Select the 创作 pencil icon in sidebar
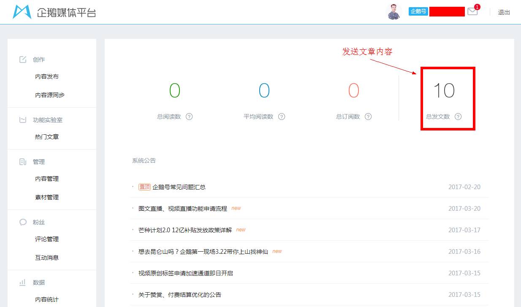The image size is (521, 307). point(24,59)
